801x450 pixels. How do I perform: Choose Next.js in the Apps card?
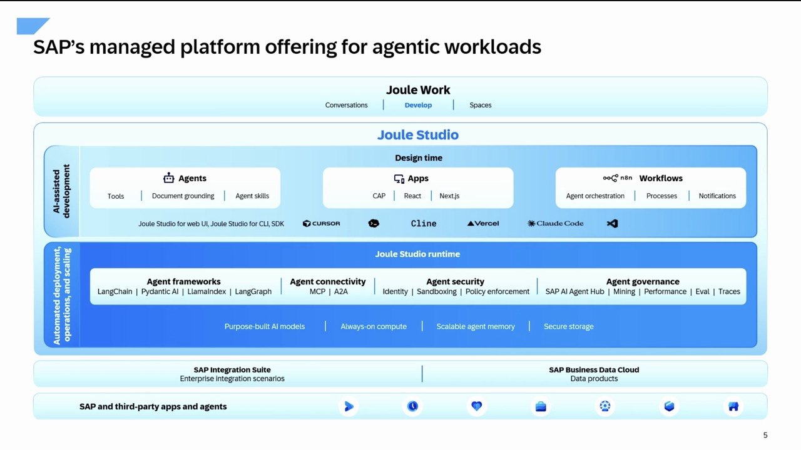pos(449,196)
